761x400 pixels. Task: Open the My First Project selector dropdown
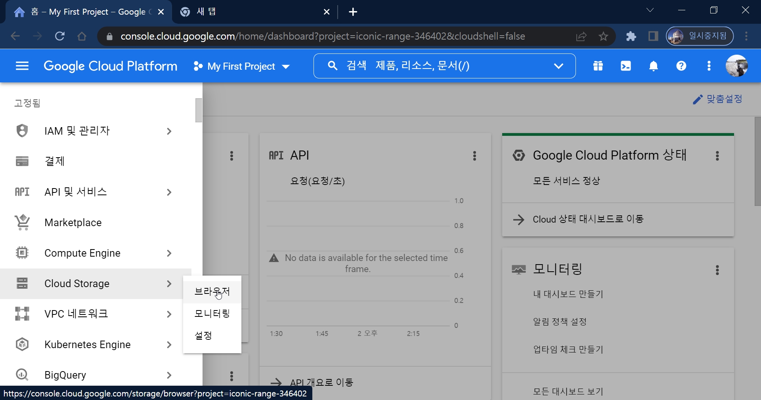(241, 66)
